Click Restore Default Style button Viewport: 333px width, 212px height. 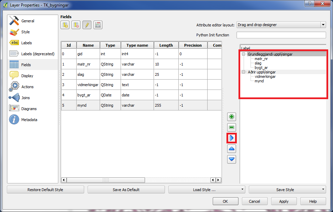[x=45, y=189]
